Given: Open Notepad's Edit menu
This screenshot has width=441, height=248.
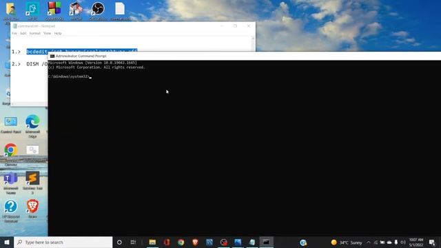Looking at the screenshot, I should 23,33.
